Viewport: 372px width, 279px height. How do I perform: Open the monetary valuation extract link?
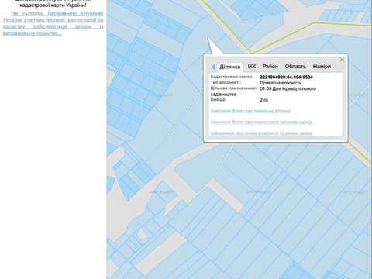[261, 122]
